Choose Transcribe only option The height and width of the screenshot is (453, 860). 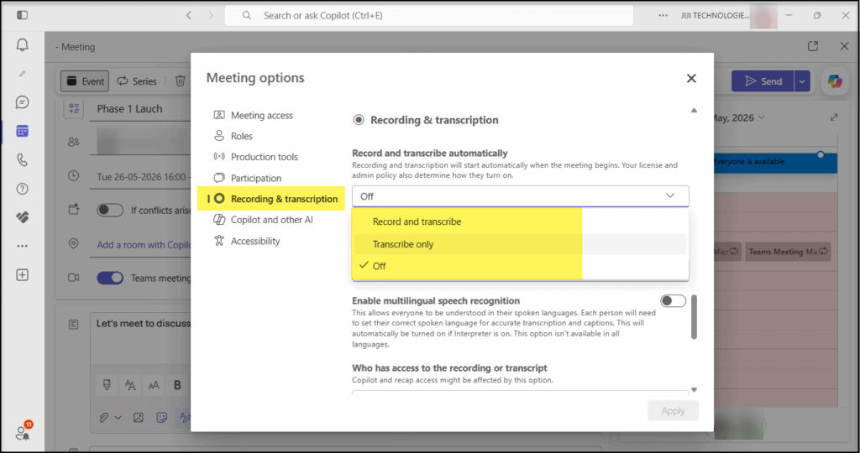520,244
